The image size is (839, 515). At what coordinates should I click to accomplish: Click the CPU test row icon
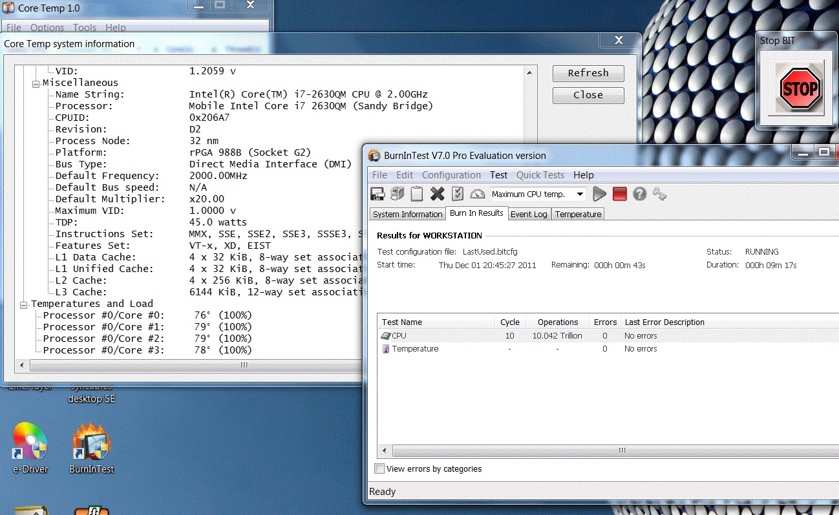385,336
